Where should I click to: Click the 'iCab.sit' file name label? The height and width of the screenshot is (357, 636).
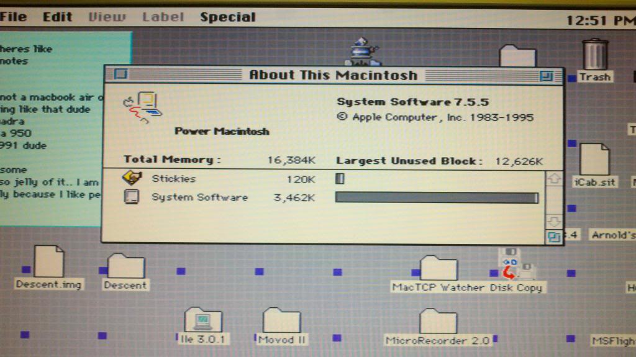tap(594, 182)
